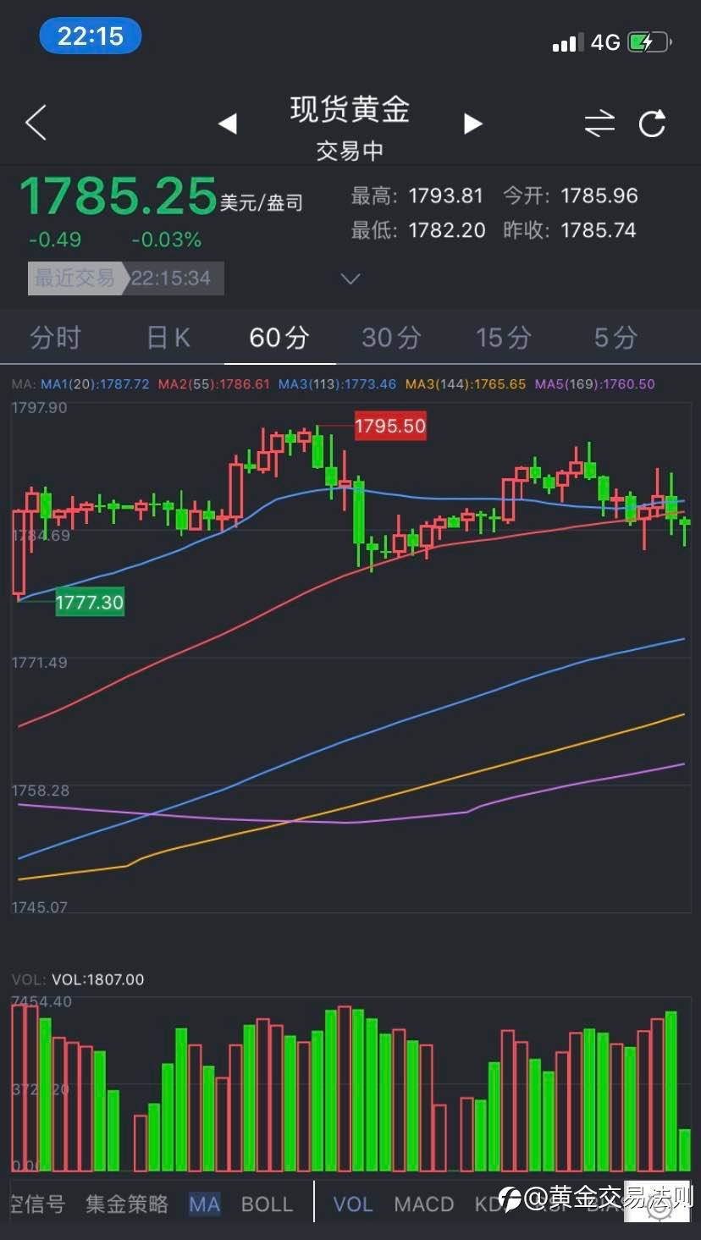The image size is (701, 1240).
Task: Tap the red 1795.50 high price marker
Action: click(389, 426)
